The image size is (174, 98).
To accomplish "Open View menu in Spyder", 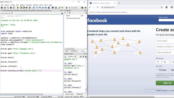I will click(x=46, y=5).
